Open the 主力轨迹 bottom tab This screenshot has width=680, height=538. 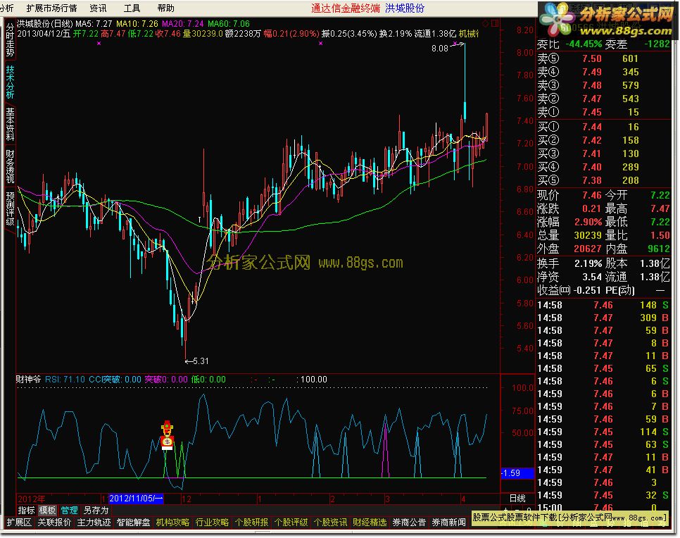[94, 523]
